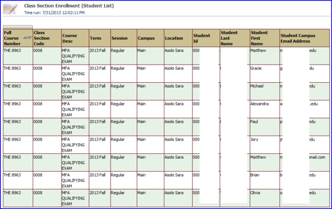Select Main campus in Brian's row
Screen dimensions: 332x209
pos(151,180)
